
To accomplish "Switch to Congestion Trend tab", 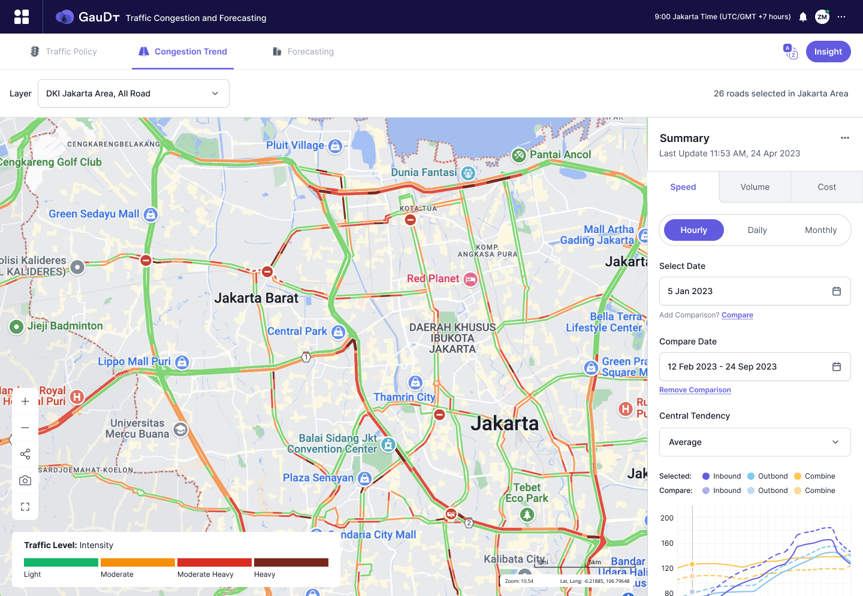I will point(183,52).
